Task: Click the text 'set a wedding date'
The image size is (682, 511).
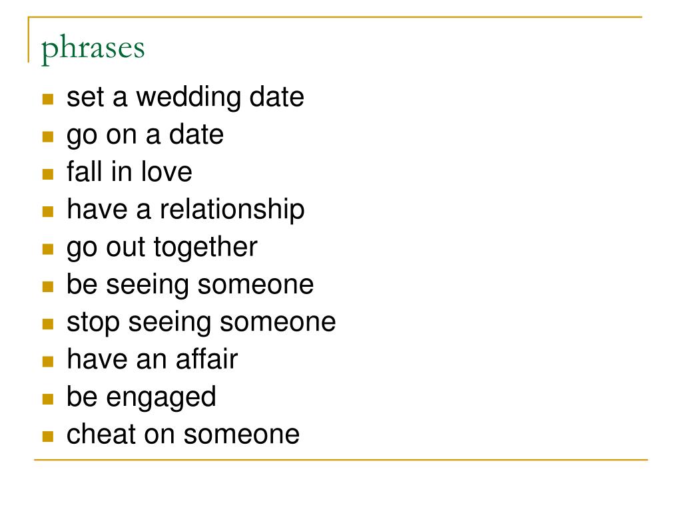Action: [185, 97]
